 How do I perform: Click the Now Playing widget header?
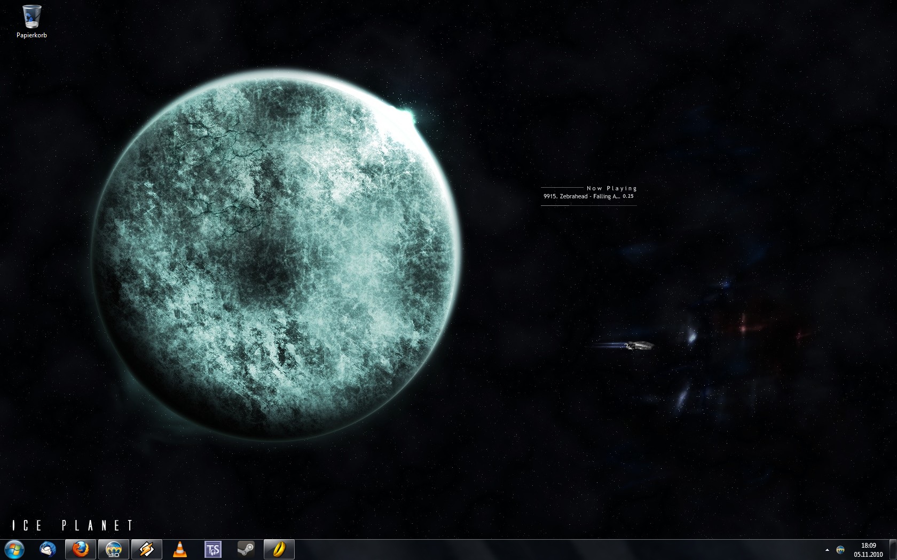[611, 188]
